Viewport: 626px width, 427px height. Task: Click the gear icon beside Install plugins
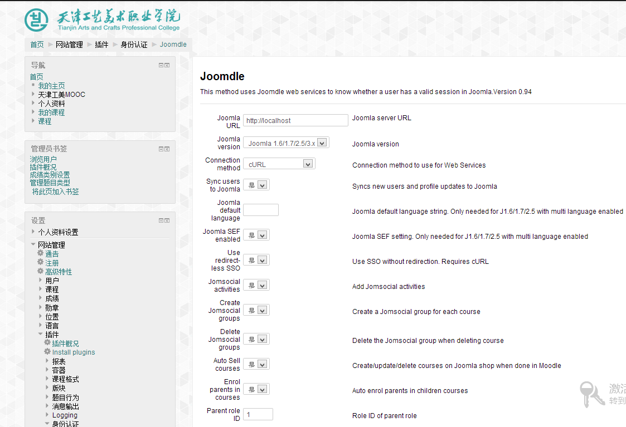point(47,352)
